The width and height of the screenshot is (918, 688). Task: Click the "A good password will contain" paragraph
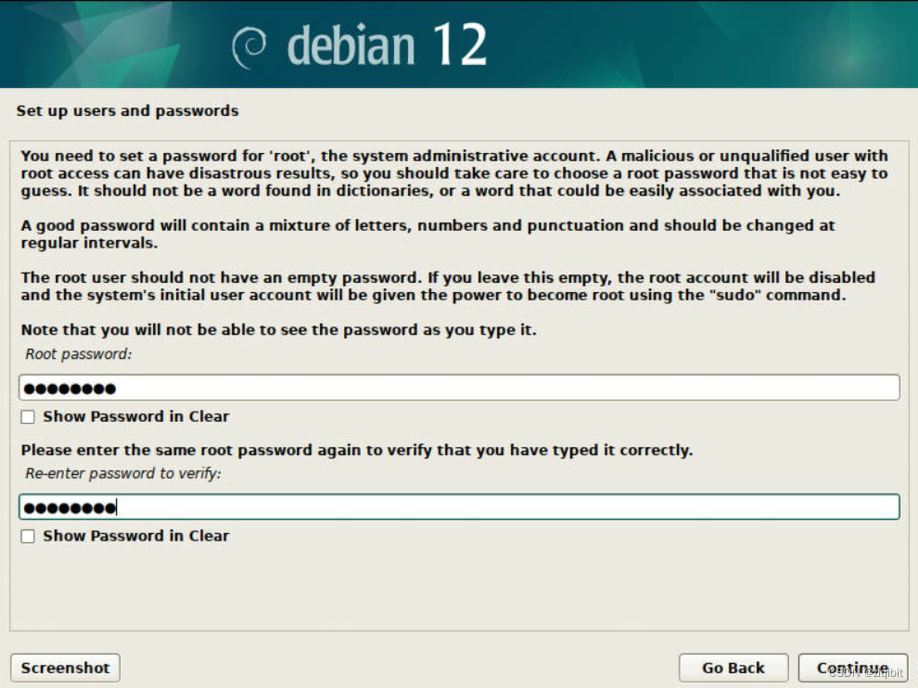click(x=427, y=234)
